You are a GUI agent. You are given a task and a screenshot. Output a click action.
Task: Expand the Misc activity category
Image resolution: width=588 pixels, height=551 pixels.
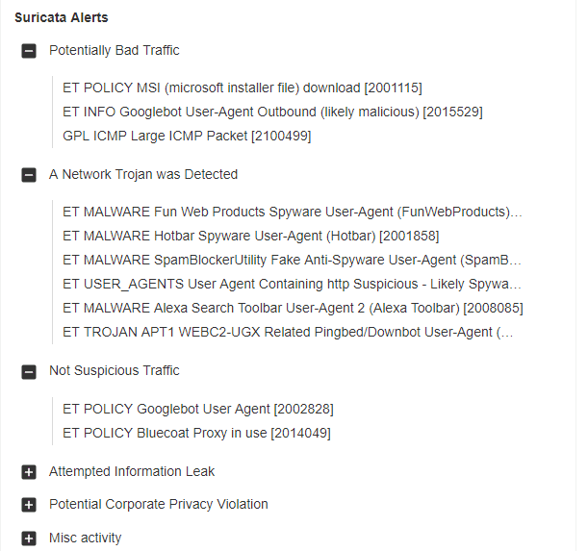[x=29, y=538]
